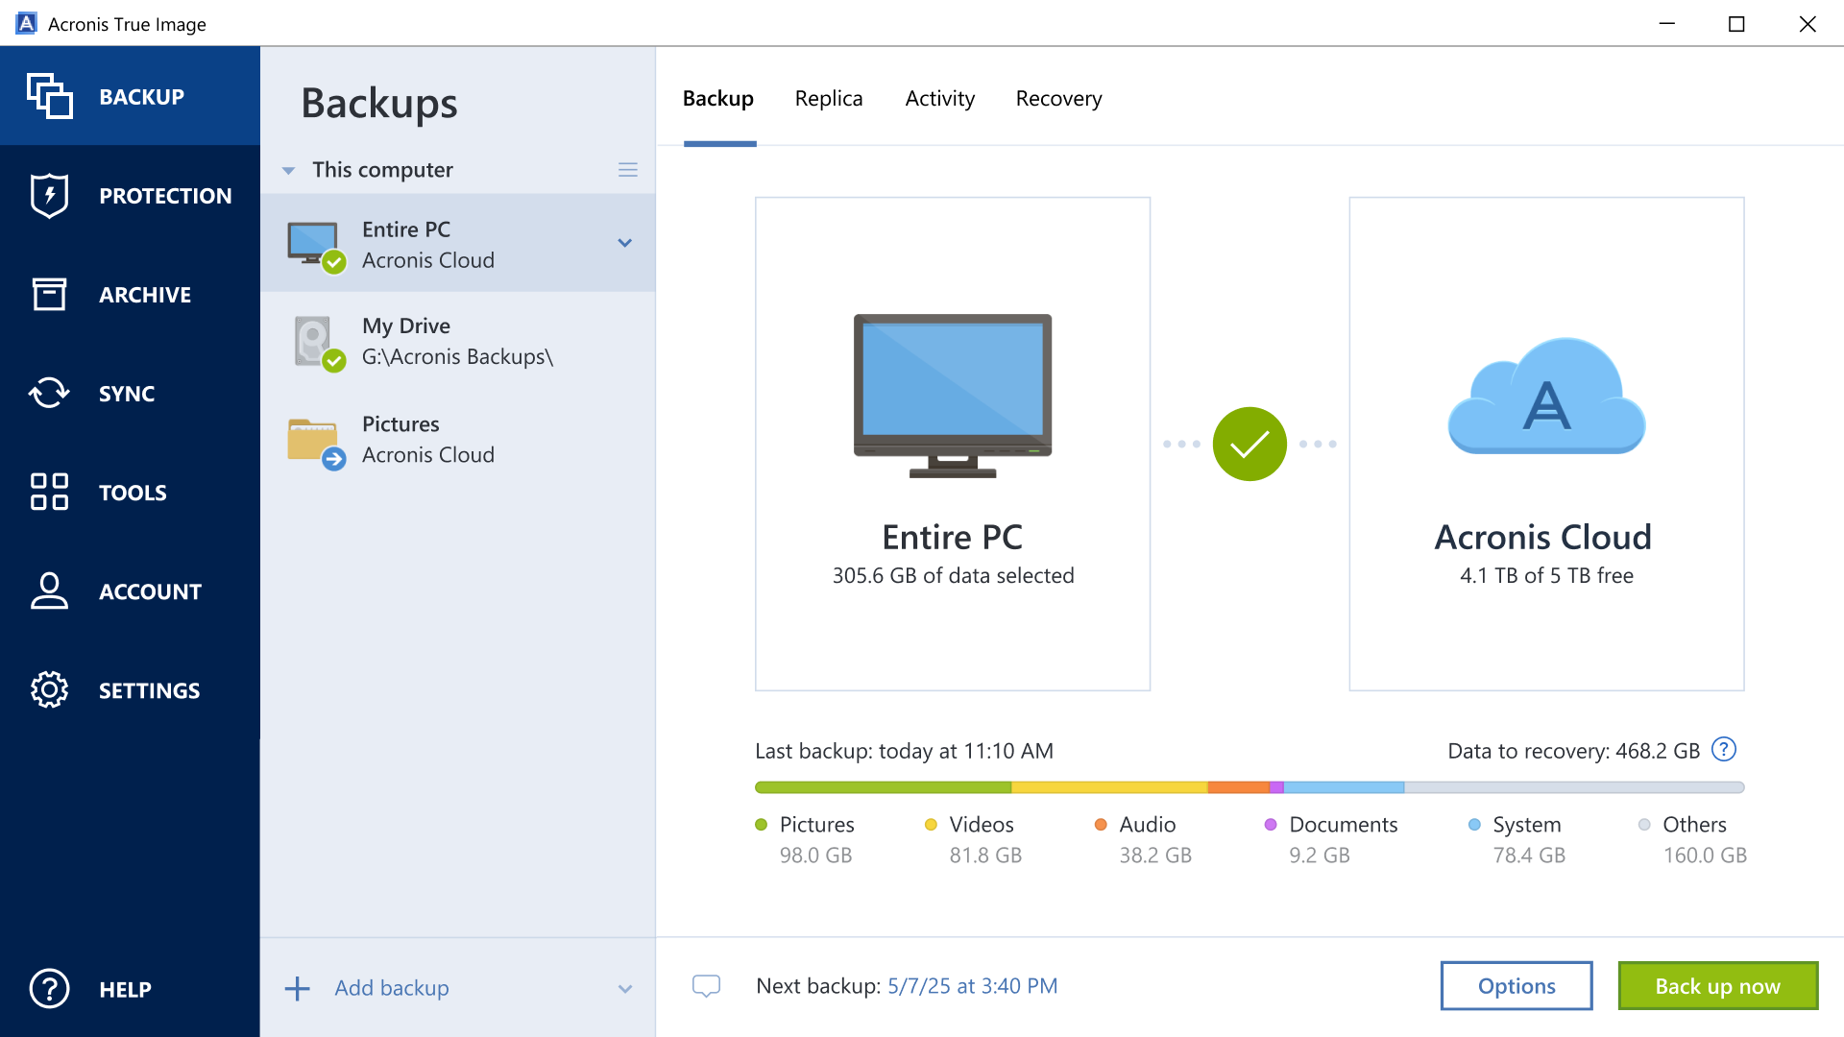Switch to the Replica tab
The image size is (1844, 1037).
point(828,98)
